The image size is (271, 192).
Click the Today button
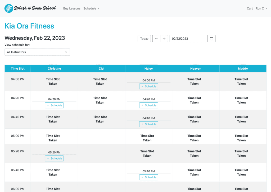144,39
